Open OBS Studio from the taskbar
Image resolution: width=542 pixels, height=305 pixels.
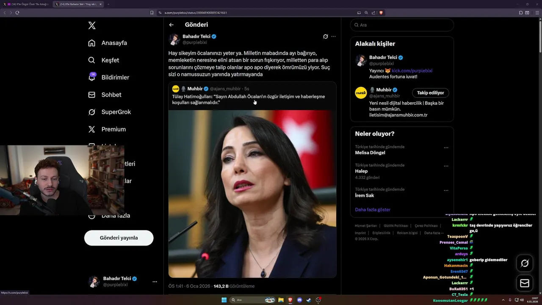318,300
